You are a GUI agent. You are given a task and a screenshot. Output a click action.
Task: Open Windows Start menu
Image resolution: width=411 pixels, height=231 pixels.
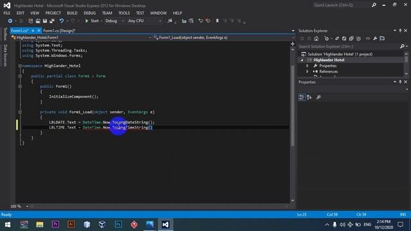pyautogui.click(x=8, y=225)
